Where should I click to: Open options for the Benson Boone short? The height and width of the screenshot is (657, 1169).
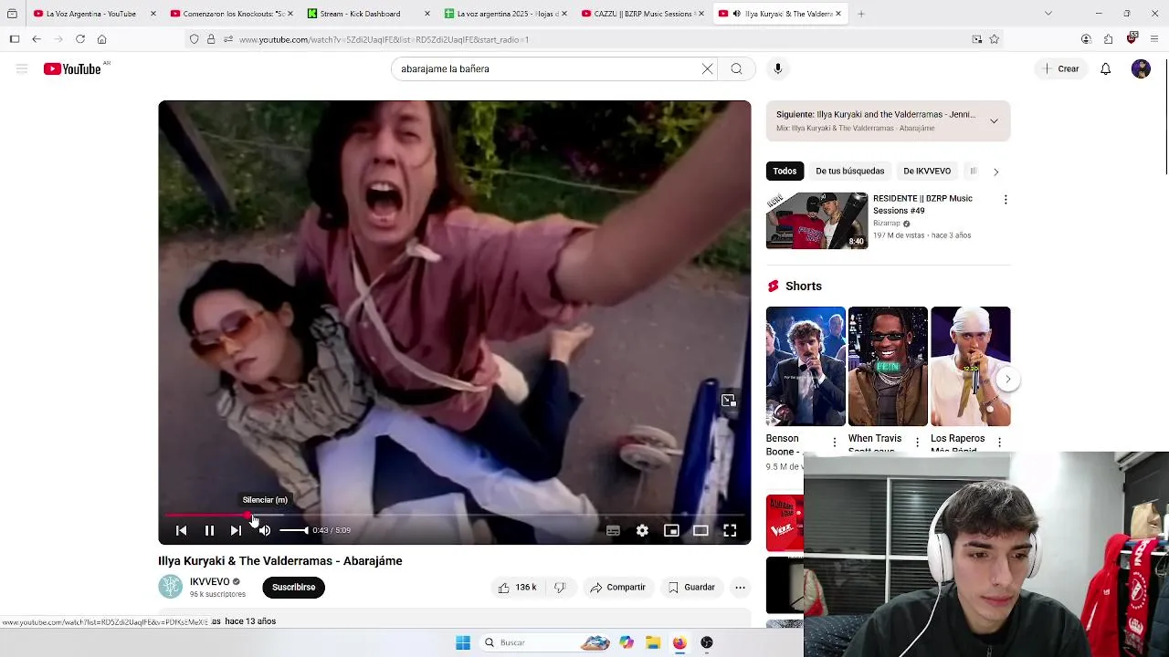tap(834, 443)
